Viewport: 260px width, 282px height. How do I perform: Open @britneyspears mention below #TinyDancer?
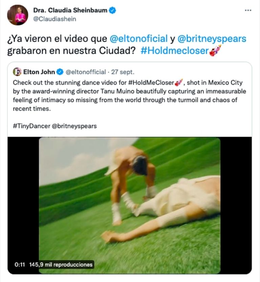[74, 126]
